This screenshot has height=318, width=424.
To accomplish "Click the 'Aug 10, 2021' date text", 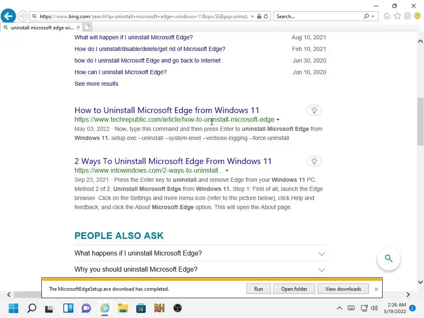I will pos(308,37).
